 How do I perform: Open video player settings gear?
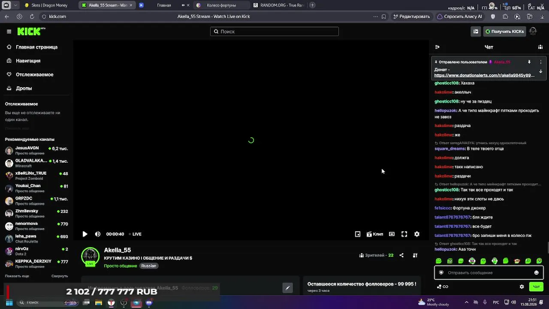click(x=417, y=234)
